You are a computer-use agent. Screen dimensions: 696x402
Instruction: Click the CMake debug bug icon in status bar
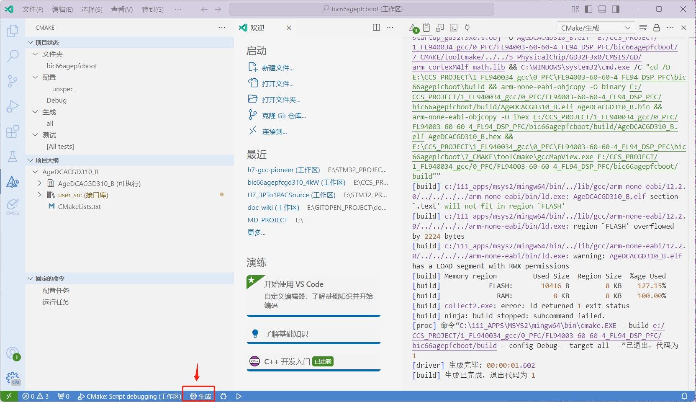(223, 396)
